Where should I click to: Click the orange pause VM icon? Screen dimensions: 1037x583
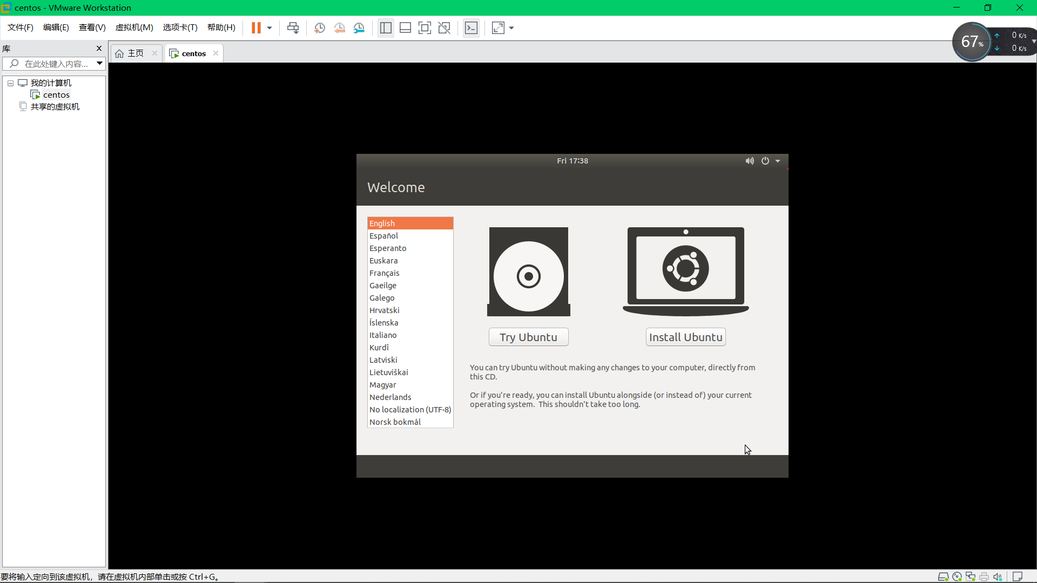[256, 28]
